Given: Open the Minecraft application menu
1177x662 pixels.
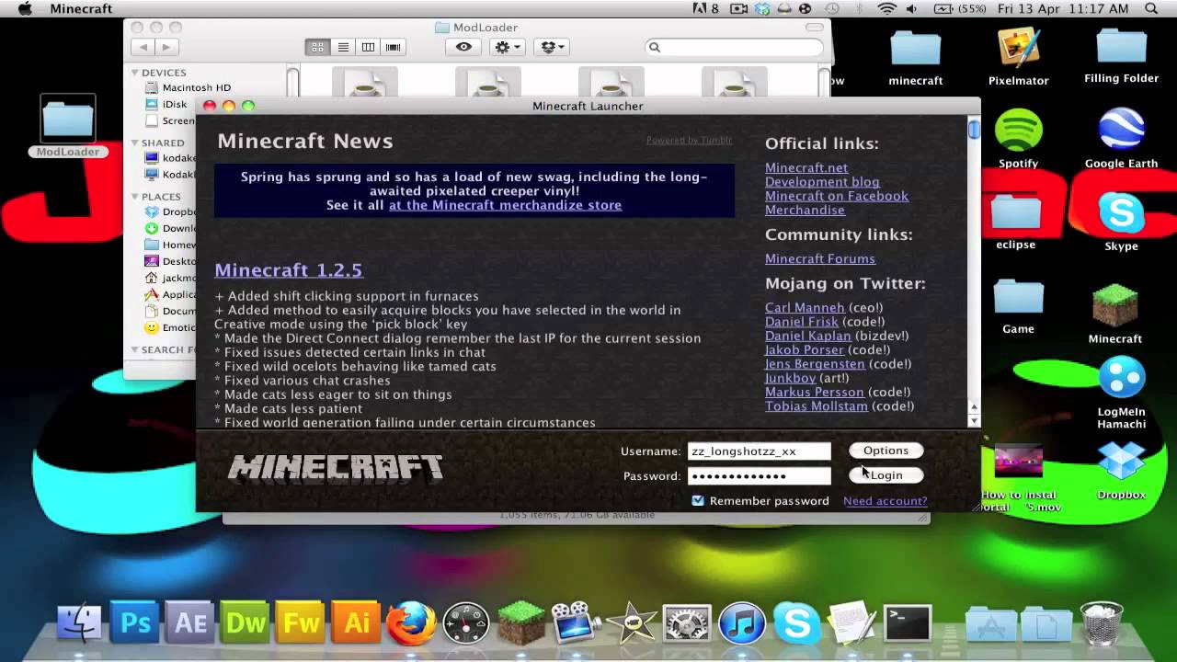Looking at the screenshot, I should (x=81, y=8).
